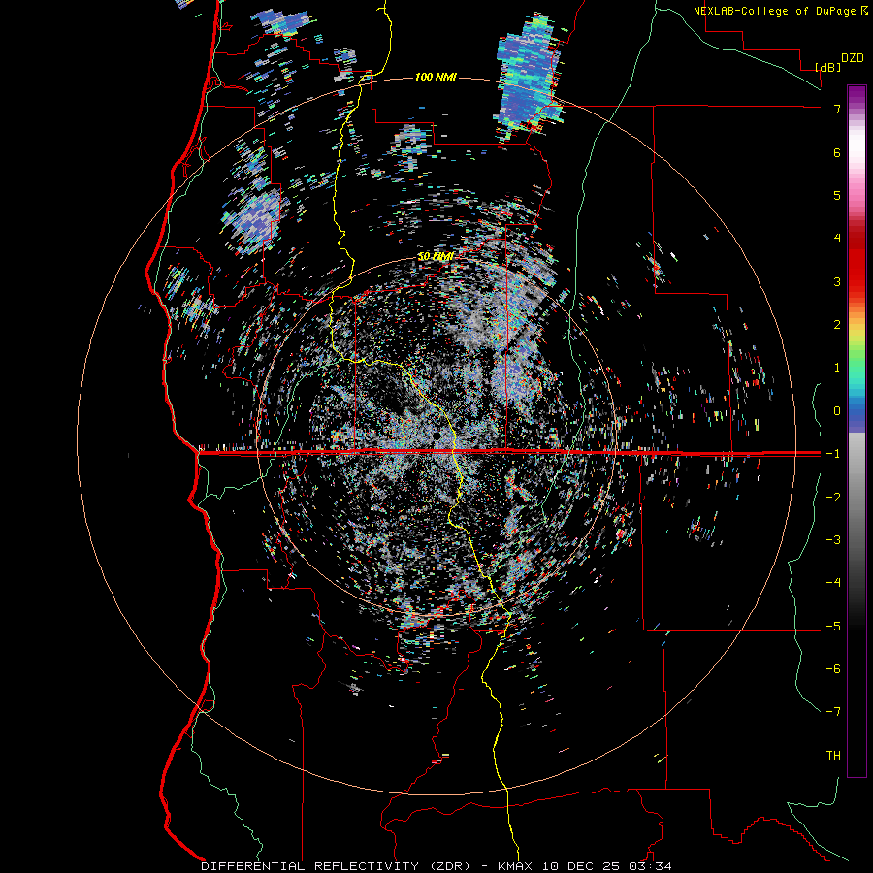
Task: Click the 0 scale value
Action: (x=837, y=411)
